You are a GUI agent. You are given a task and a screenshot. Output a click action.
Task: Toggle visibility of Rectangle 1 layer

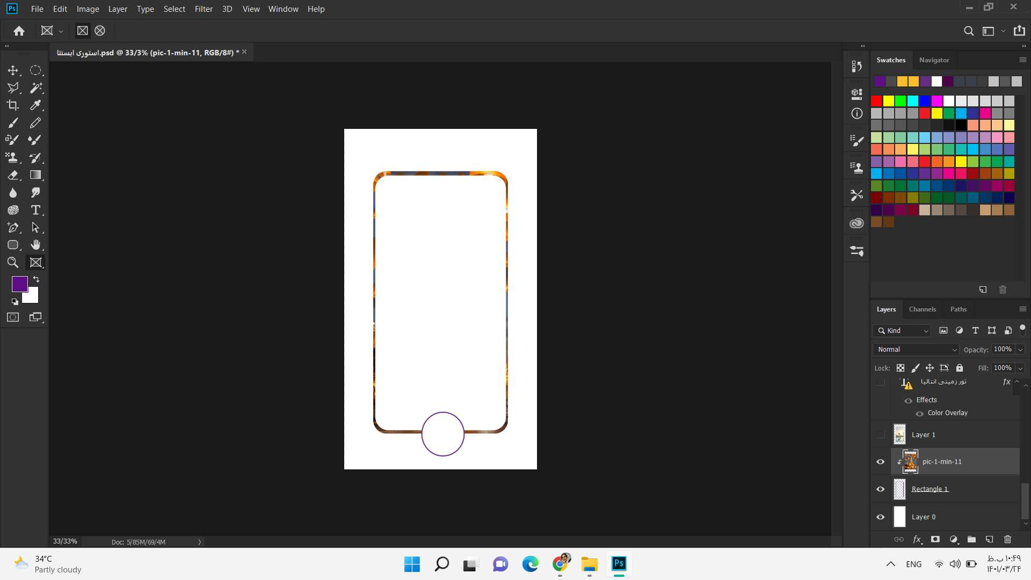coord(880,489)
